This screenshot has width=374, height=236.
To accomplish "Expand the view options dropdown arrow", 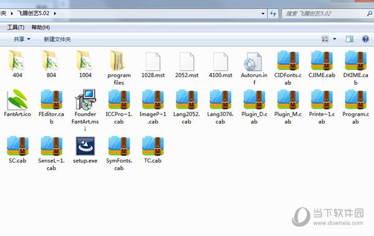I will [x=335, y=39].
